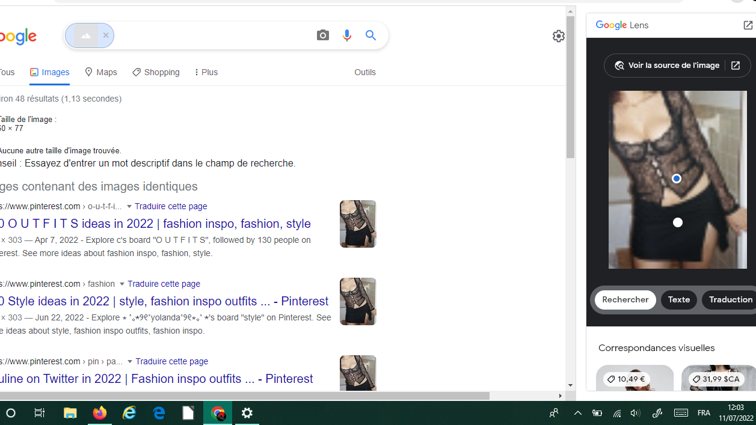Viewport: 756px width, 425px height.
Task: Select the Rechercher mode in Google Lens
Action: (x=625, y=300)
